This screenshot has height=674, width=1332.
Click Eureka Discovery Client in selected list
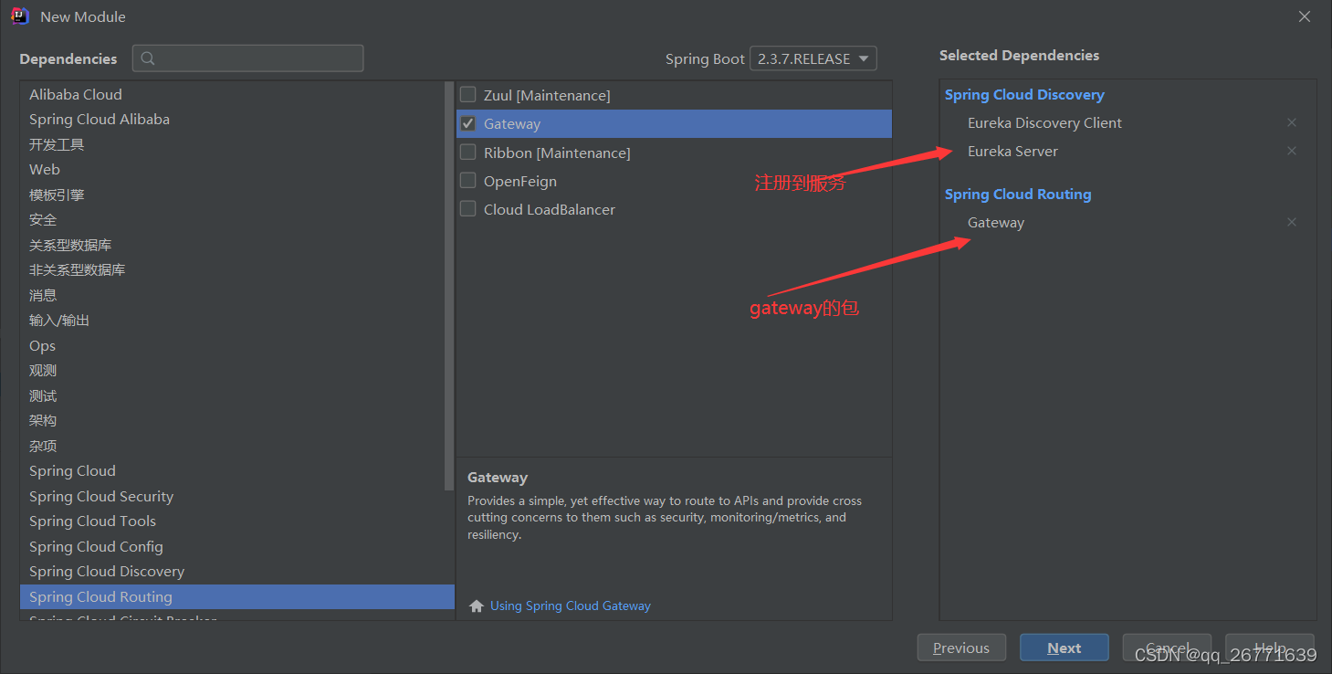(x=1044, y=122)
